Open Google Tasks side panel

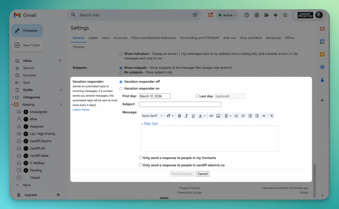coord(322,67)
